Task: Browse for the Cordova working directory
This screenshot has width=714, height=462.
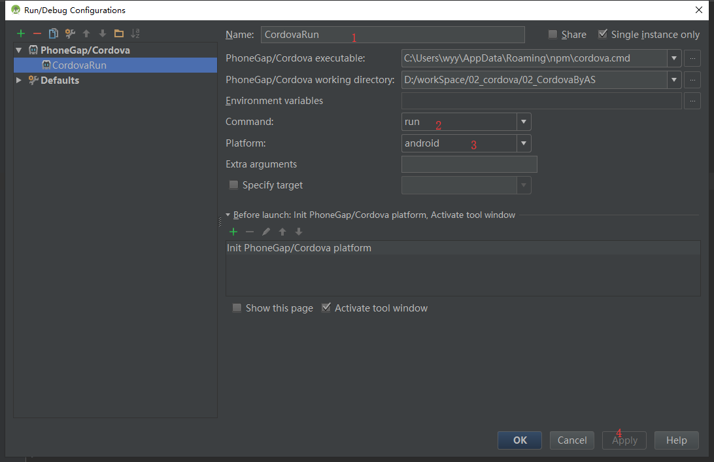Action: tap(692, 80)
